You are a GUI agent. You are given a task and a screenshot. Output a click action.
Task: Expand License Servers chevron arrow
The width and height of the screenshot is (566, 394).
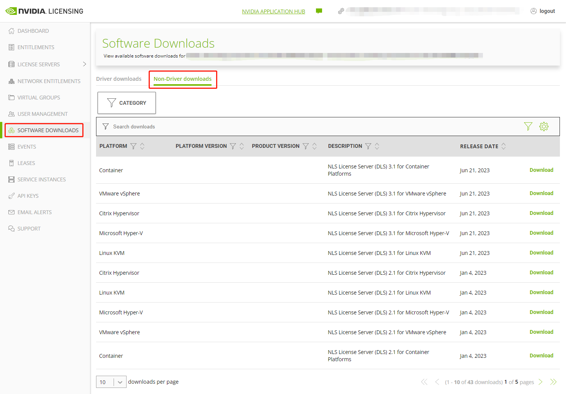pos(85,64)
